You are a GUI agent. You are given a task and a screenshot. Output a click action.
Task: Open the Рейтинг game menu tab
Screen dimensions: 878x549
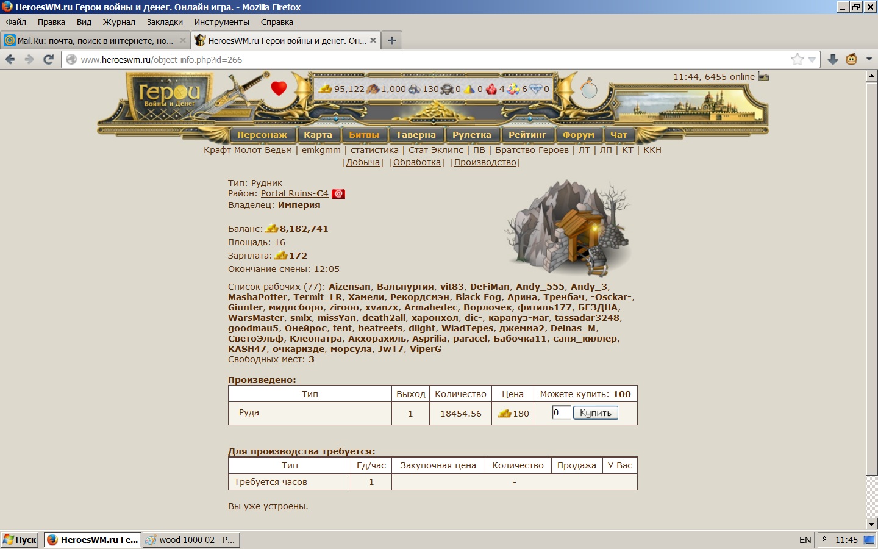pos(527,135)
